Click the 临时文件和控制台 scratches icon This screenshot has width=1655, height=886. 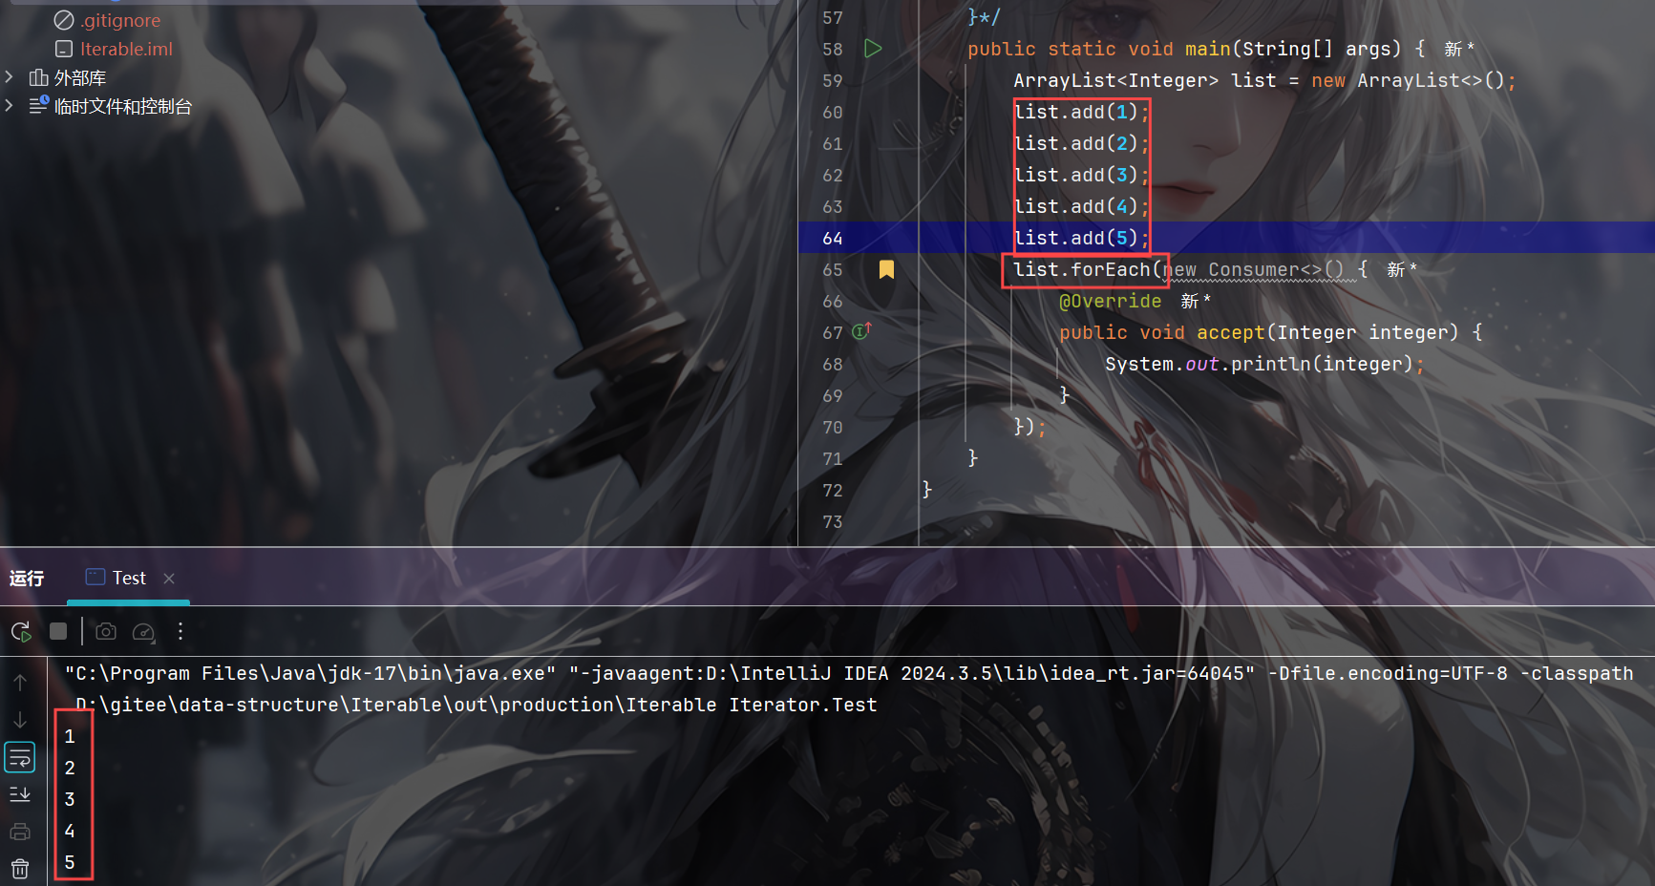[38, 105]
